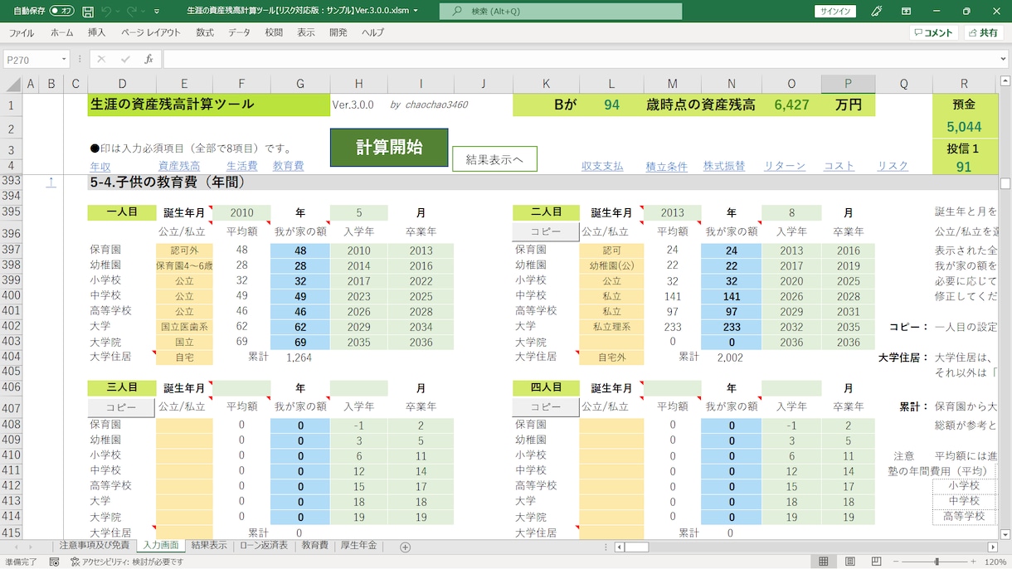Click the Insert Function fx icon

pyautogui.click(x=148, y=59)
